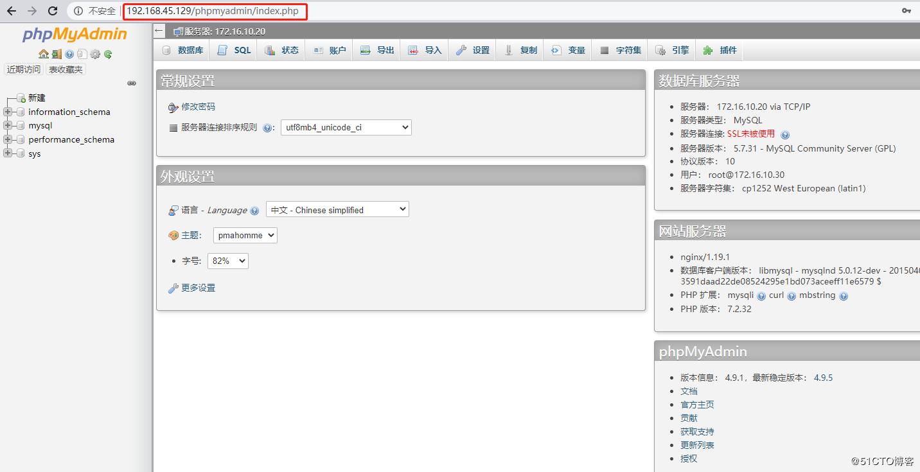Expand the mysql database node
Image resolution: width=920 pixels, height=472 pixels.
tap(8, 126)
